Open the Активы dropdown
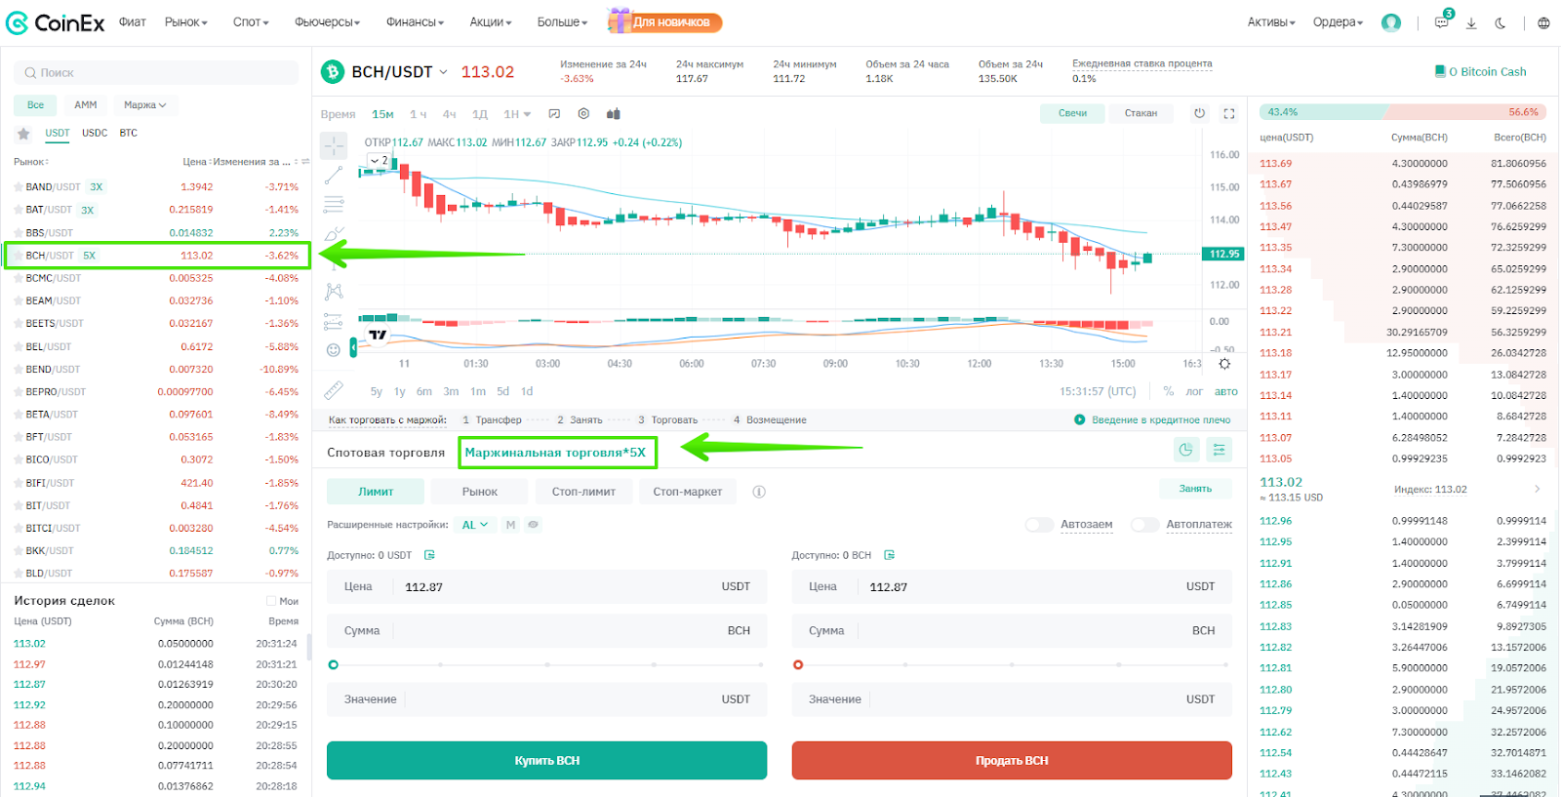The height and width of the screenshot is (797, 1561). pos(1271,22)
